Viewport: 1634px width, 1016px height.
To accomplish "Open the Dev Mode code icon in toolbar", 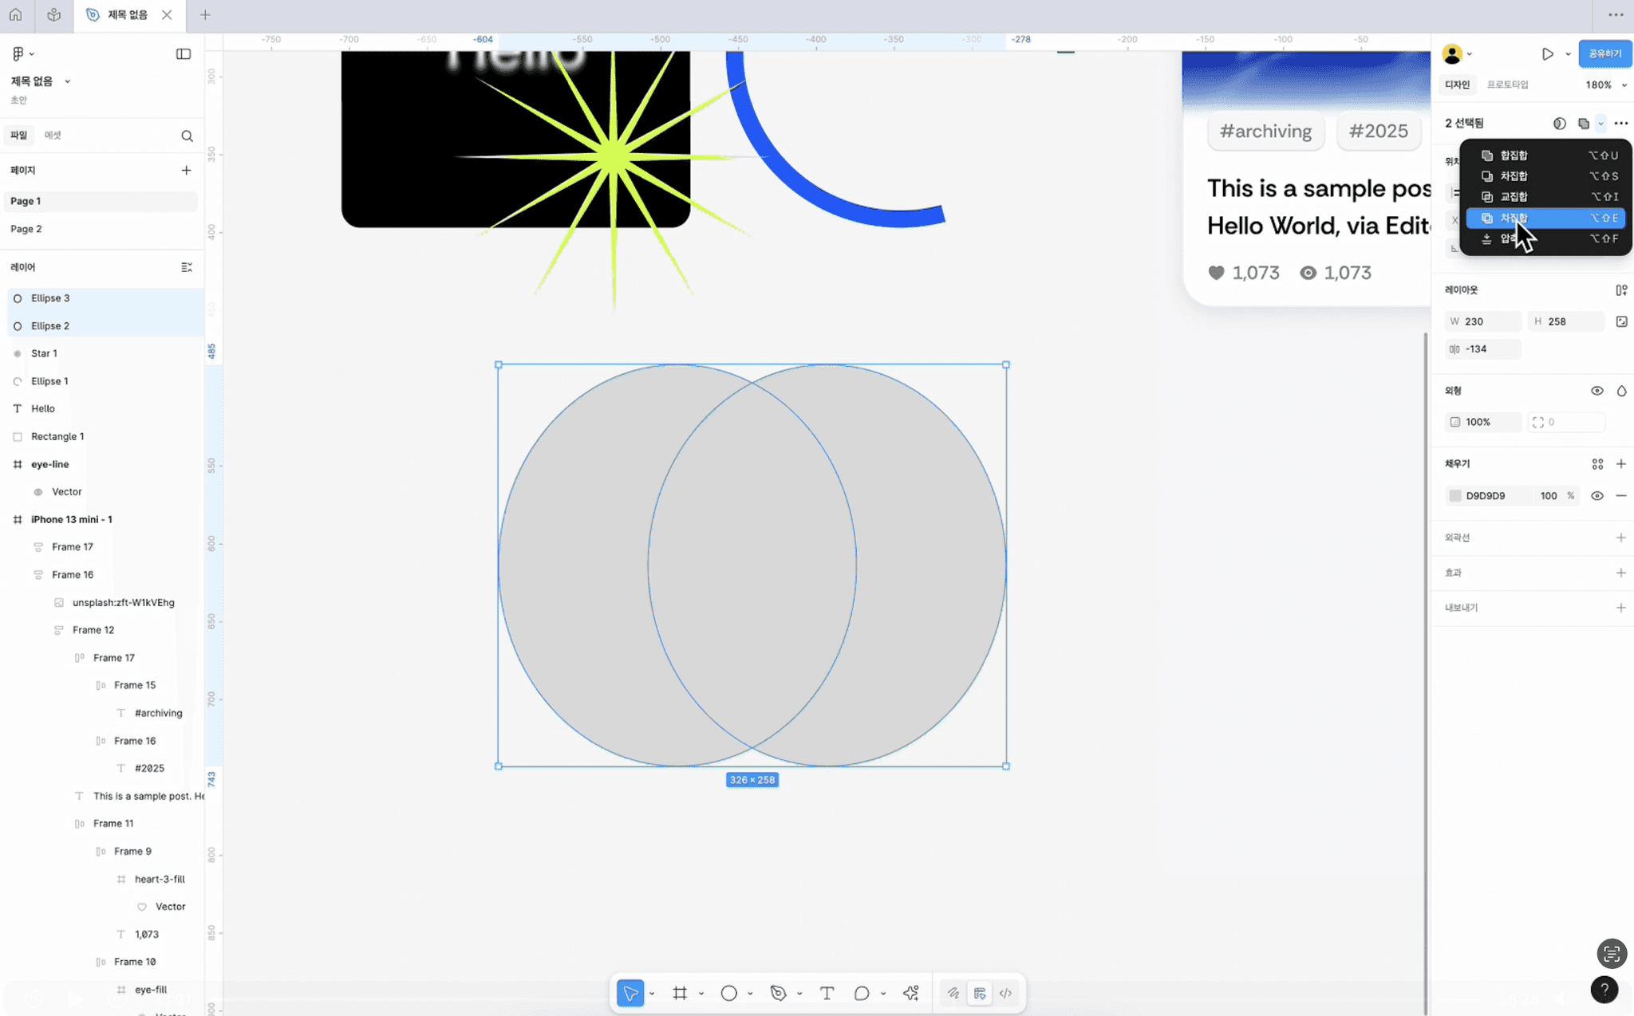I will coord(1005,993).
